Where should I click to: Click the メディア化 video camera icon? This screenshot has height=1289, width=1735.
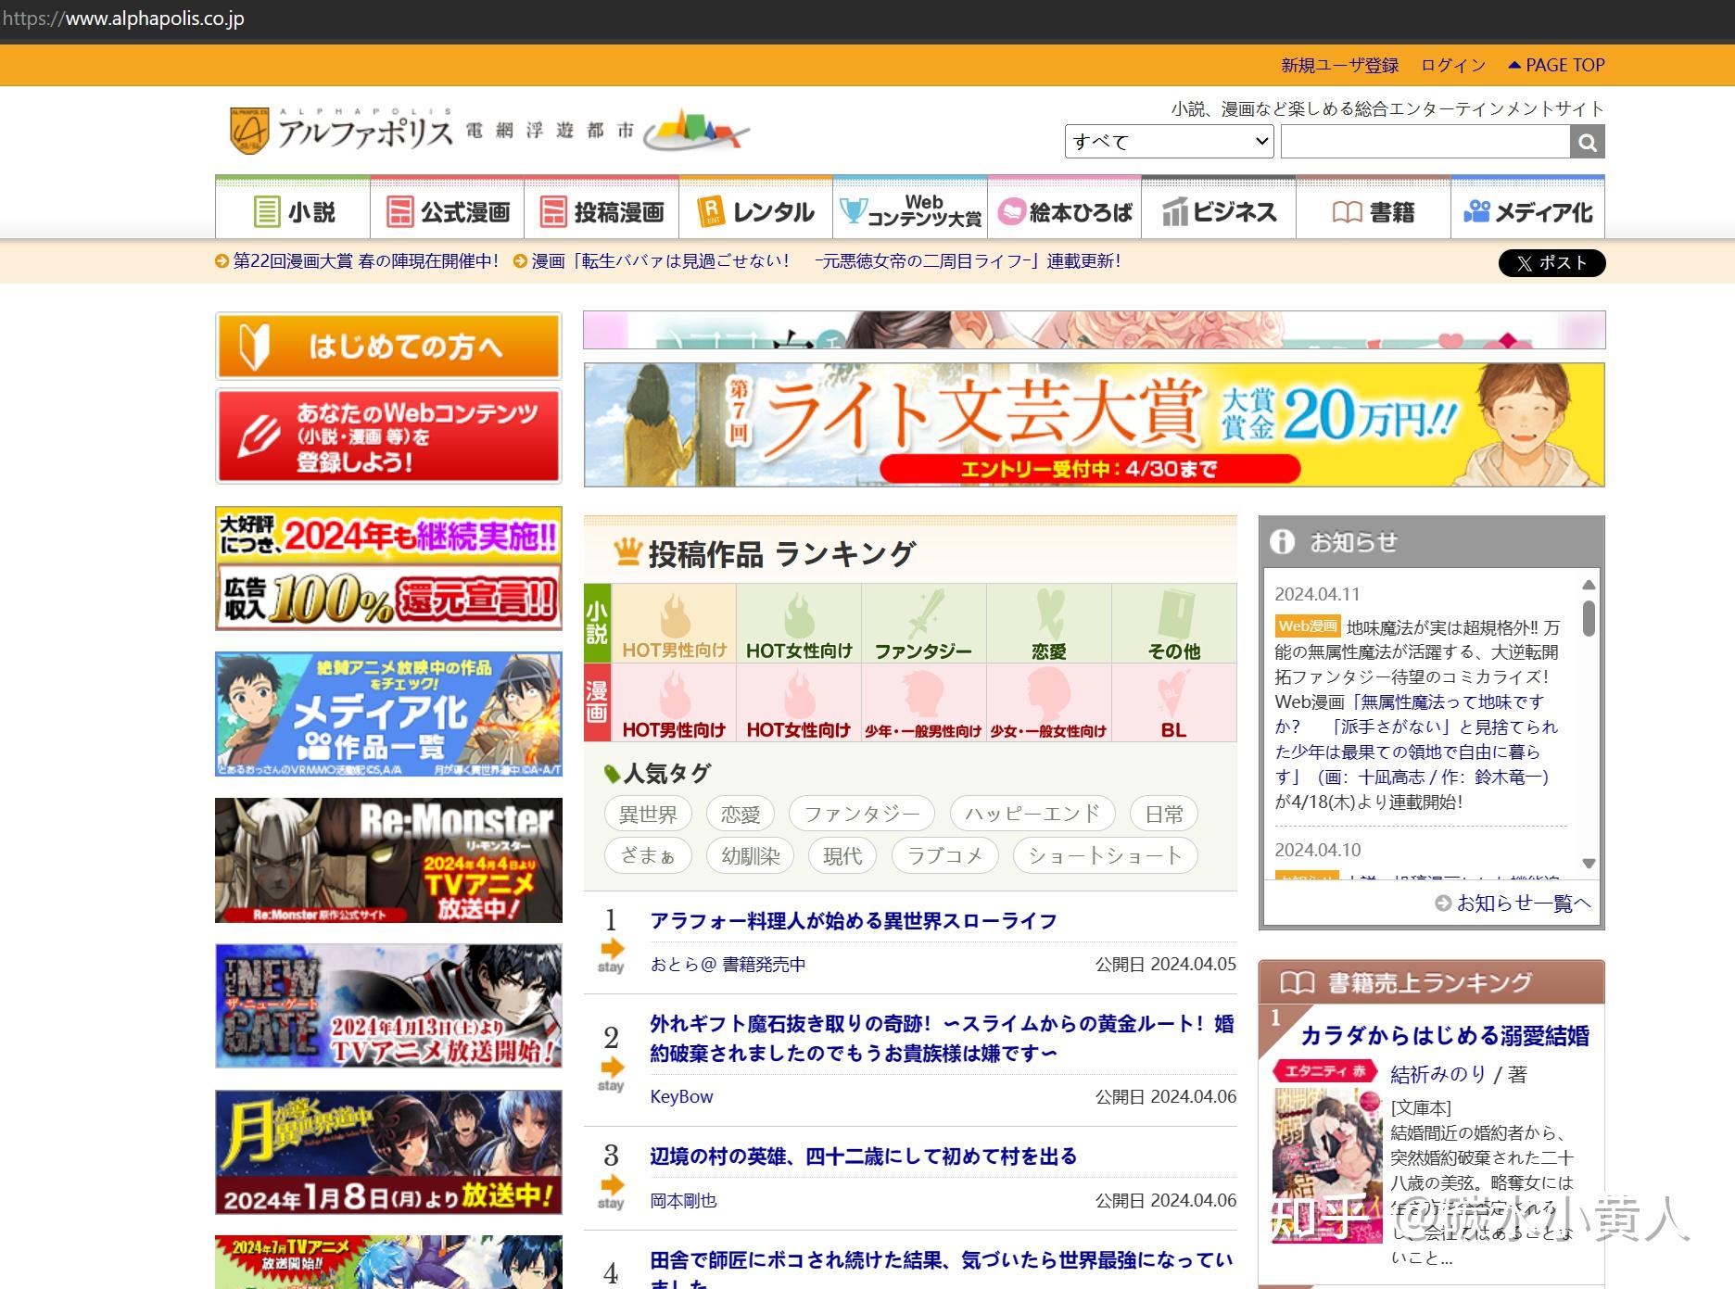[x=1477, y=210]
